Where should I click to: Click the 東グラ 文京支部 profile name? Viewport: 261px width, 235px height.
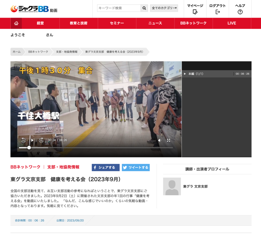tap(195, 186)
